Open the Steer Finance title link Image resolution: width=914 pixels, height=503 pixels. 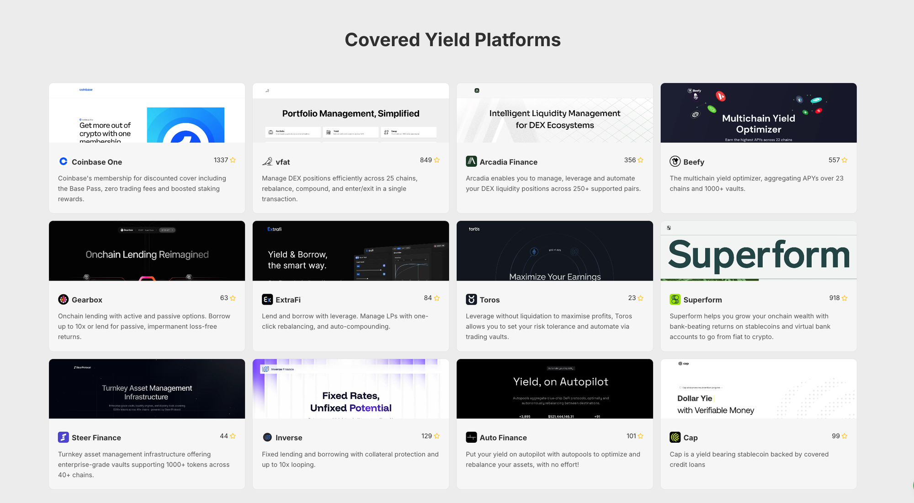point(96,438)
